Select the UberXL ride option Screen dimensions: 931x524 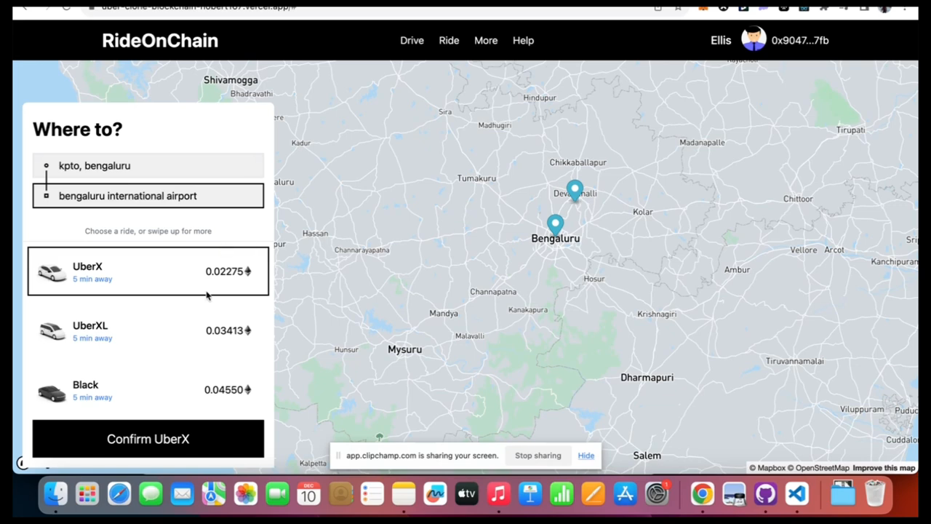(x=148, y=330)
